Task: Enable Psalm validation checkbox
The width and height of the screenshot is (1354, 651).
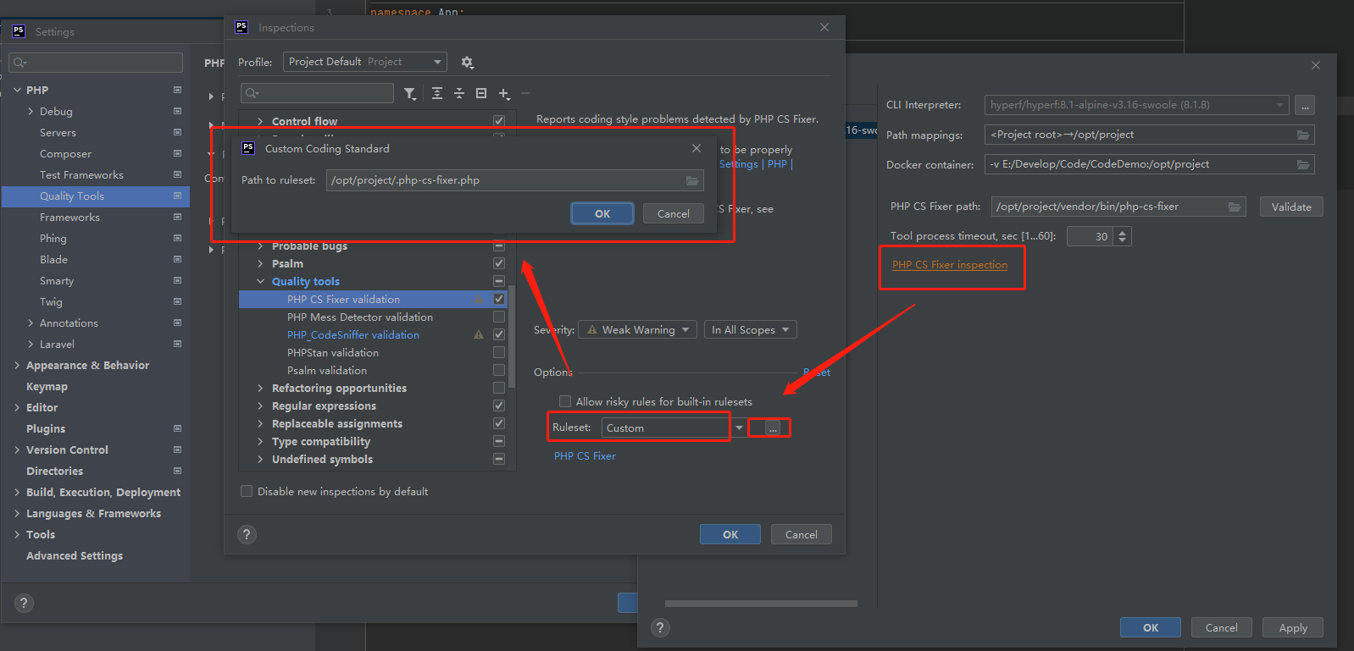Action: coord(499,370)
